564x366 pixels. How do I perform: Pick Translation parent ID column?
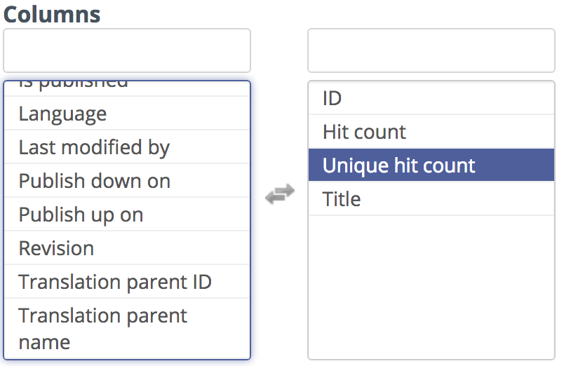127,281
